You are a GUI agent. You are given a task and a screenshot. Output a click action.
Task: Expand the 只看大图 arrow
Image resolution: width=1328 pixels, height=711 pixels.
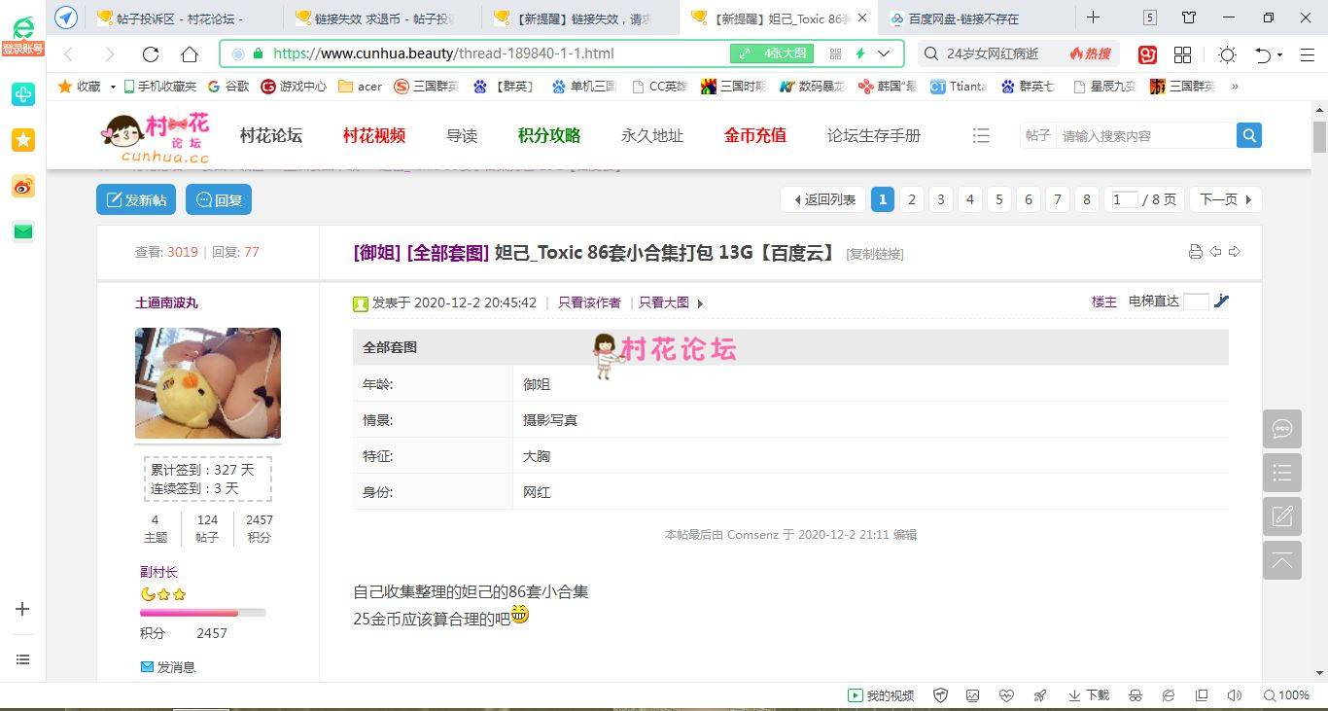tap(700, 303)
